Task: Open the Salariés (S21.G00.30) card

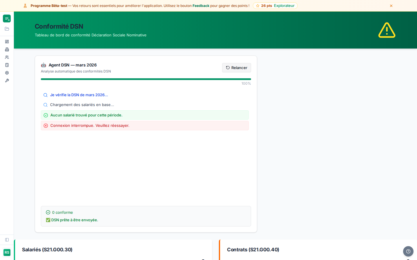Action: click(47, 250)
